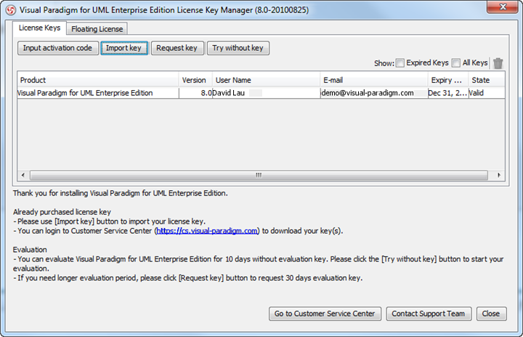Click the horizontal scrollbar right arrow
The width and height of the screenshot is (523, 337).
[498, 175]
